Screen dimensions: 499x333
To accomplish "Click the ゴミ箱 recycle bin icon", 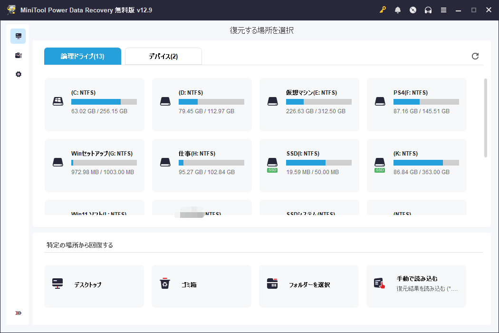I will tap(165, 284).
